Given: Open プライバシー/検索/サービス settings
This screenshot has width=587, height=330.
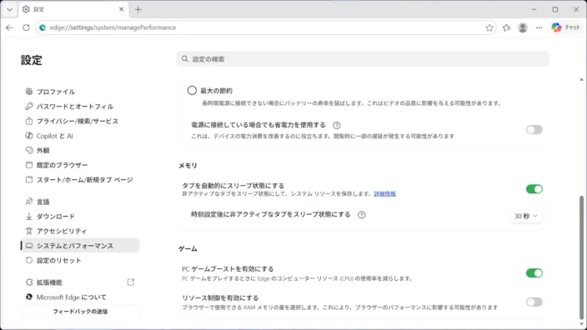Looking at the screenshot, I should 80,121.
